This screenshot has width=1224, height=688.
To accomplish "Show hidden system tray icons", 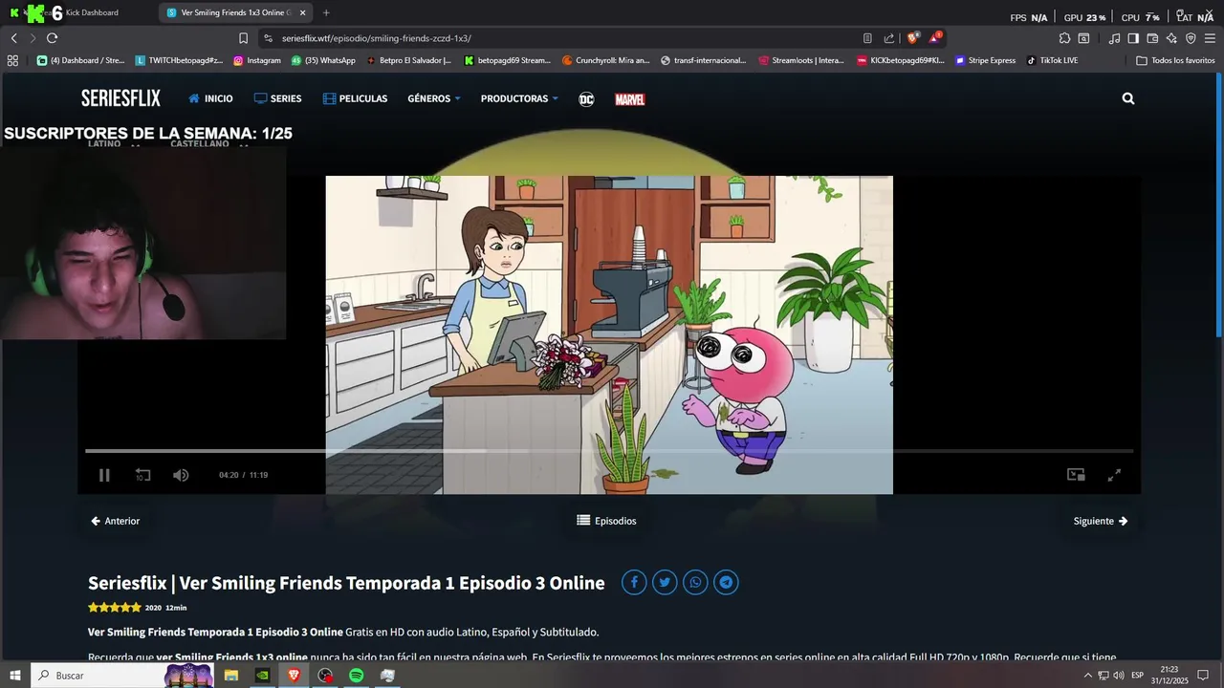I will point(1087,675).
